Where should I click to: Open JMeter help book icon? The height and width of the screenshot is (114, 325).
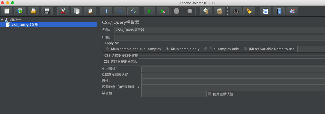point(279,11)
